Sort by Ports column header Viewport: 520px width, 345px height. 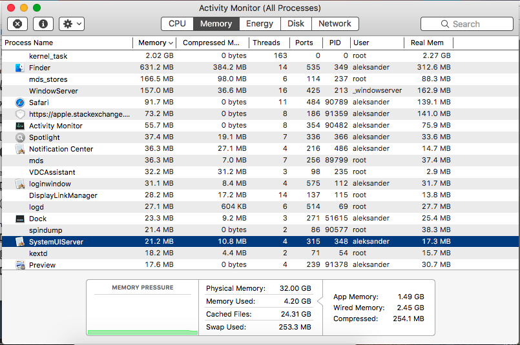pos(306,43)
